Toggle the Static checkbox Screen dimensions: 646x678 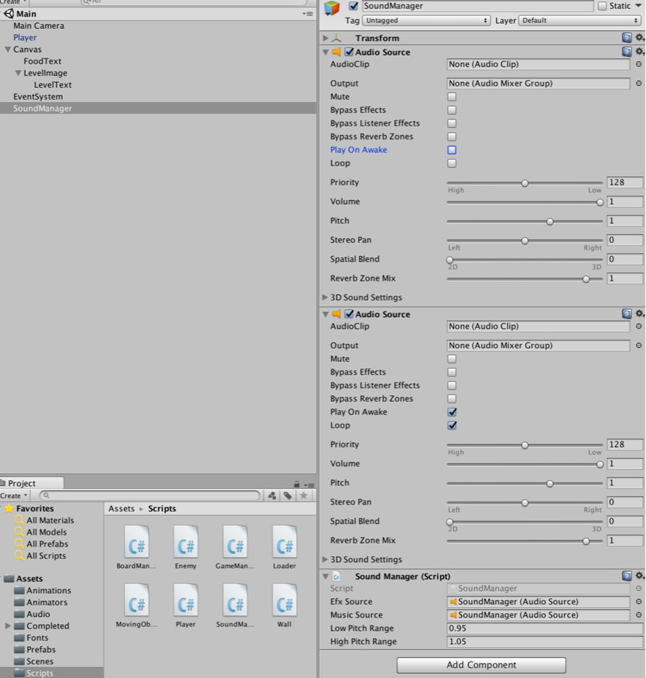(602, 6)
